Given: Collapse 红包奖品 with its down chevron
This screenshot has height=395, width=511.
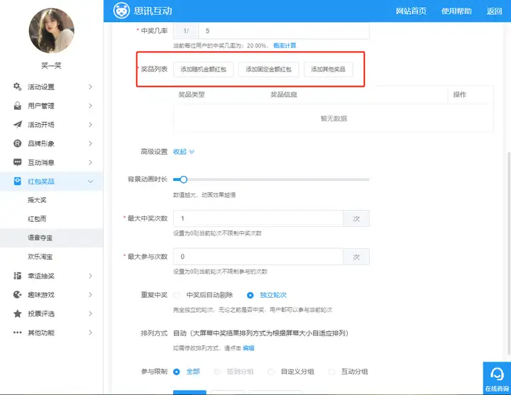Looking at the screenshot, I should [x=90, y=182].
